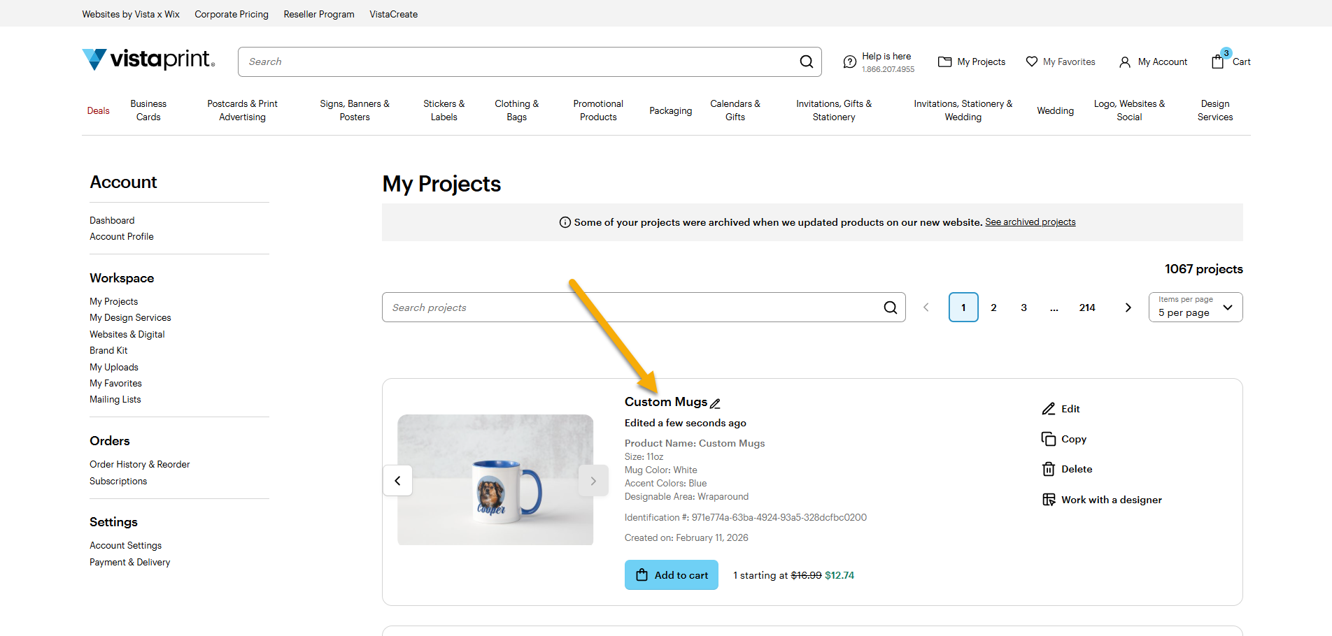Click the Custom Mugs preview thumbnail
The image size is (1332, 636).
pos(495,480)
